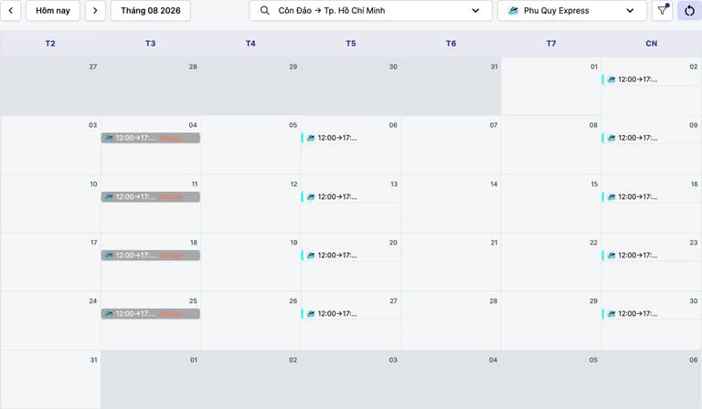Select the 12:00 trip on Sunday 23
702x409 pixels.
coord(652,256)
